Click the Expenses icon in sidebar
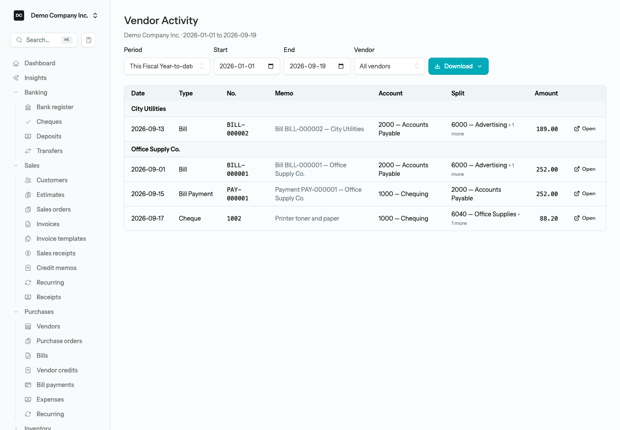The width and height of the screenshot is (620, 430). click(28, 399)
